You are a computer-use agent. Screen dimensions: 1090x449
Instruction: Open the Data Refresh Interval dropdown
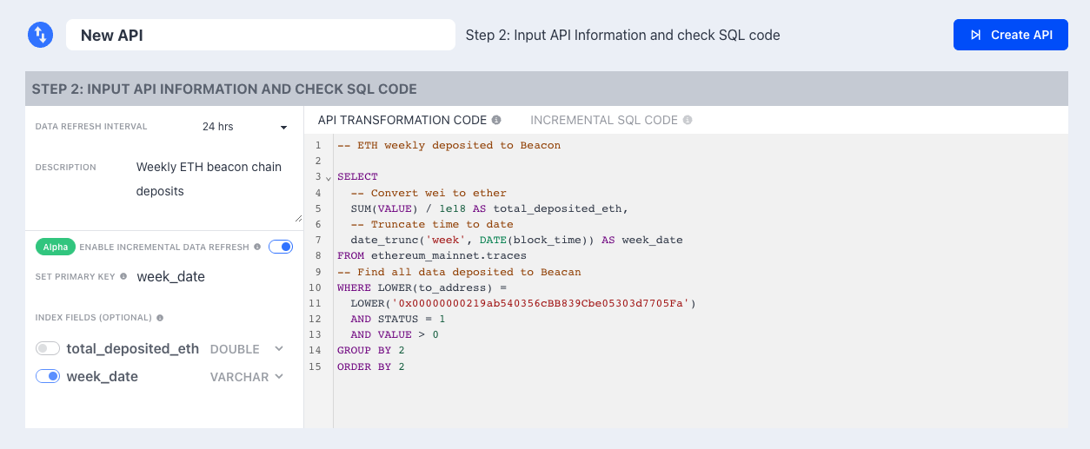(x=244, y=127)
